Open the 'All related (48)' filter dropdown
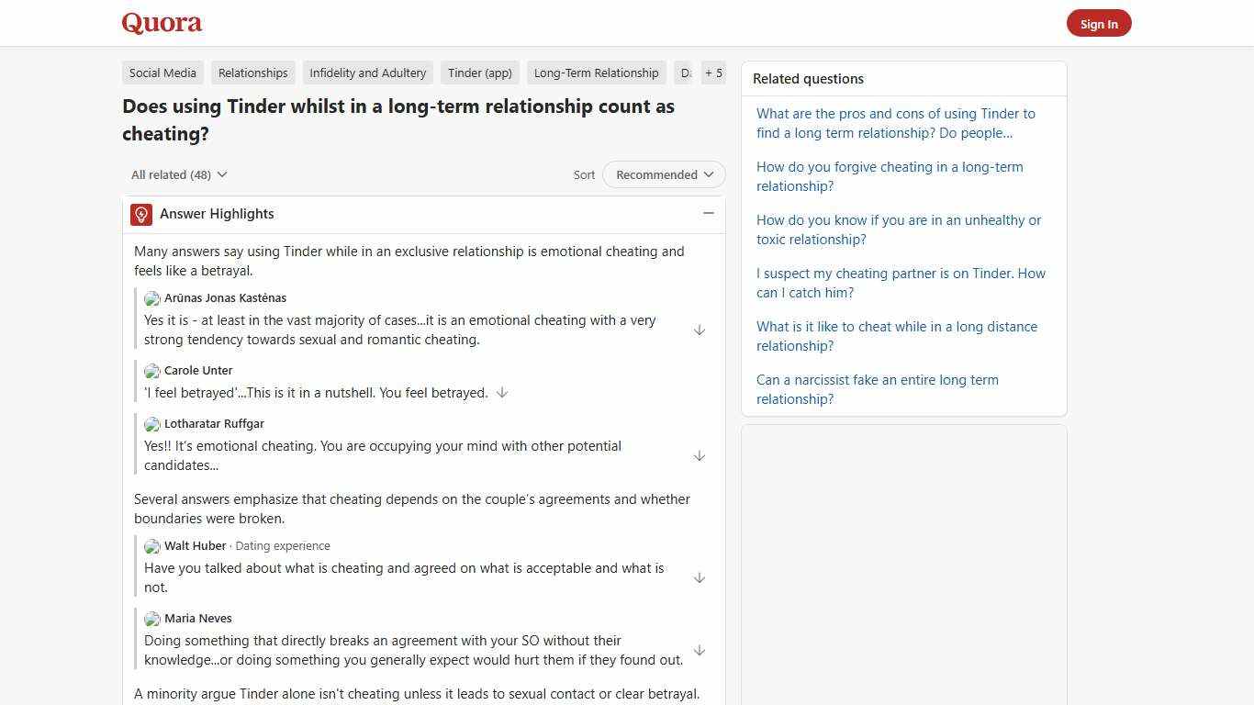 click(x=178, y=174)
